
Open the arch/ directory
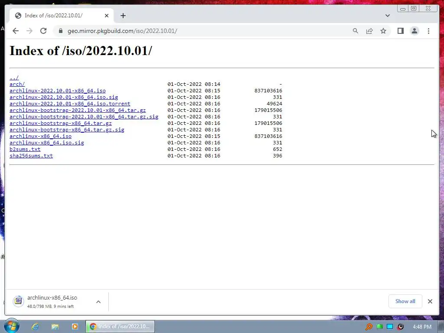[17, 84]
